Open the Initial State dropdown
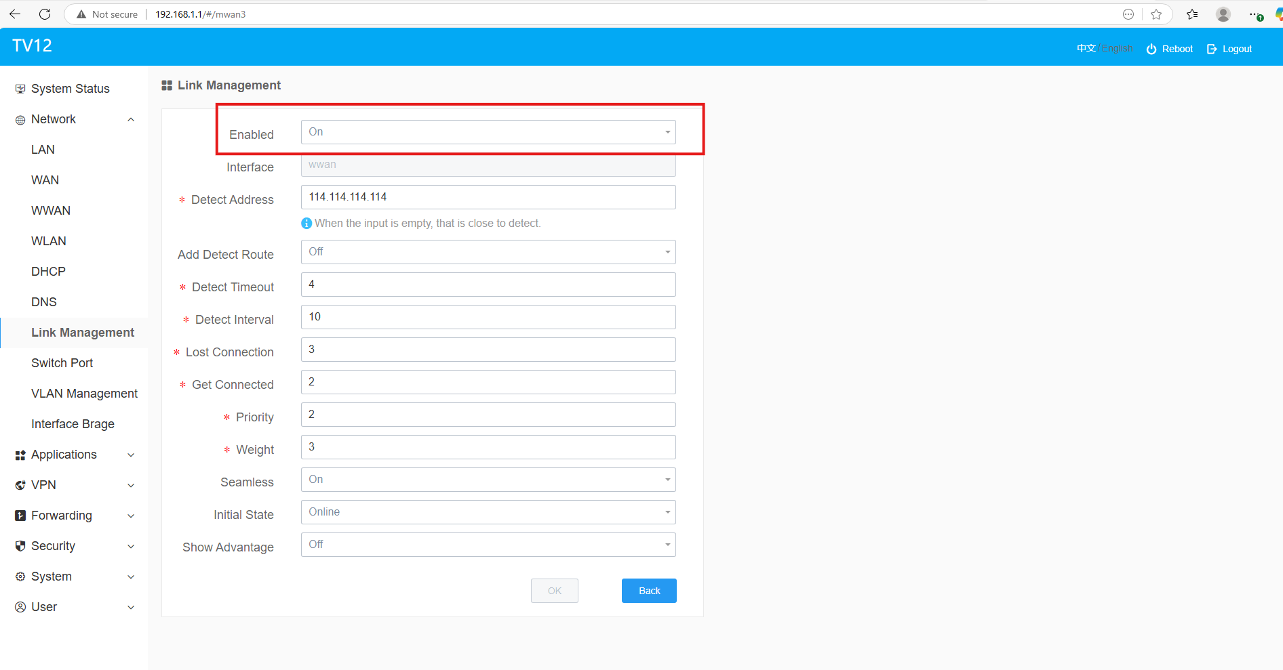This screenshot has height=670, width=1283. (488, 512)
